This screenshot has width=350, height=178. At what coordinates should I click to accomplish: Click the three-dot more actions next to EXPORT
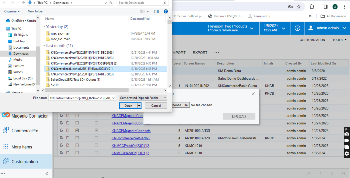click(x=216, y=52)
